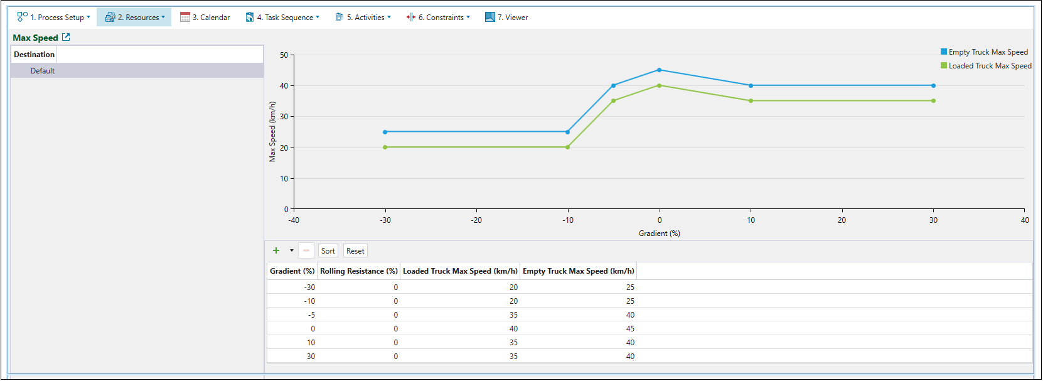Click the Gradient (%) column header

[292, 271]
